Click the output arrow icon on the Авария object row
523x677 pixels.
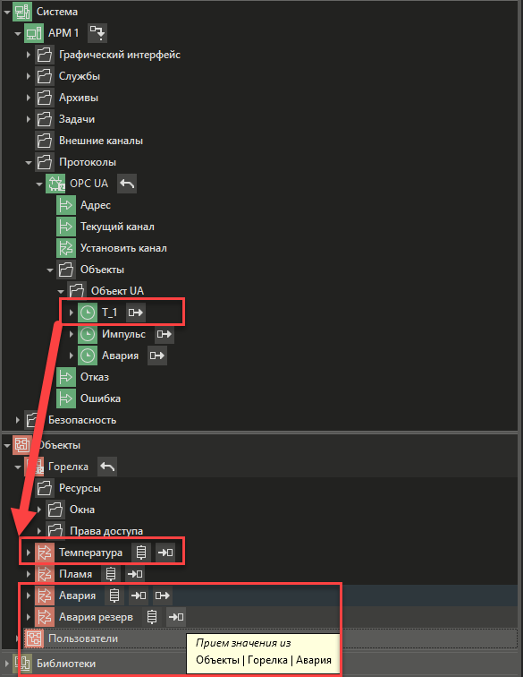163,596
